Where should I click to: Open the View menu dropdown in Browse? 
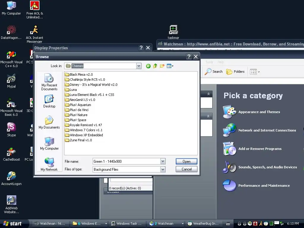click(170, 66)
